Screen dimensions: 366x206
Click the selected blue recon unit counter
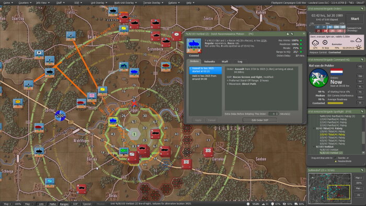pyautogui.click(x=113, y=121)
